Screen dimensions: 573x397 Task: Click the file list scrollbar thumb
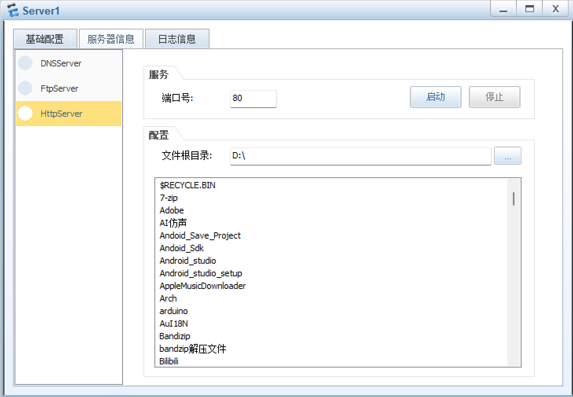pyautogui.click(x=513, y=199)
